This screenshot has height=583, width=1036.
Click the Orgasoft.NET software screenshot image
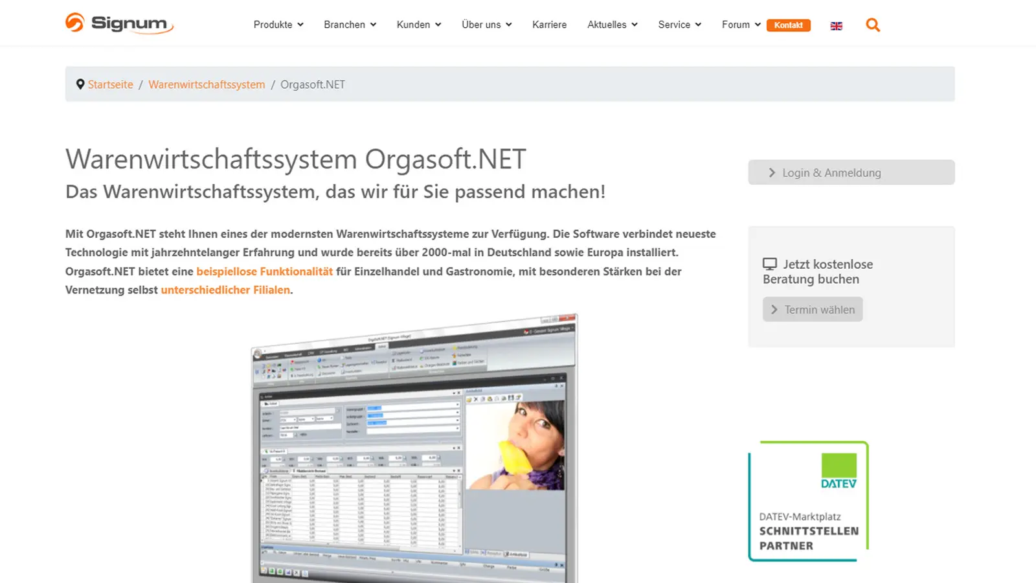[414, 448]
